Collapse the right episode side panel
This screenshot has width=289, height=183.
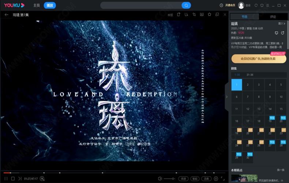pyautogui.click(x=226, y=97)
